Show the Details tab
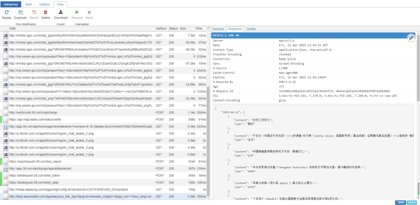 (251, 29)
